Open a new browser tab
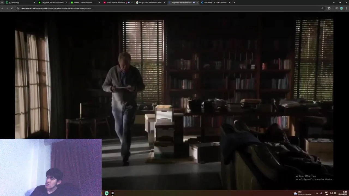Viewport: 349px width, 196px height. pyautogui.click(x=234, y=2)
